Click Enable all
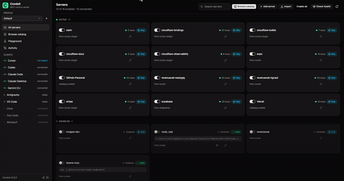The width and height of the screenshot is (344, 181). point(302,7)
